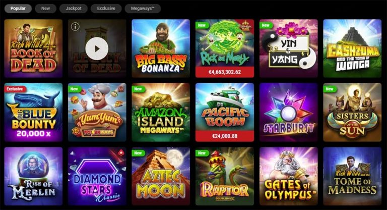Switch to the Popular tab
Viewport: 387px width, 210px height.
[x=18, y=9]
